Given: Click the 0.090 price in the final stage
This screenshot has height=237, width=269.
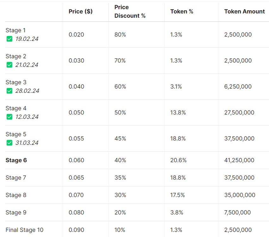Looking at the screenshot, I should [x=76, y=230].
